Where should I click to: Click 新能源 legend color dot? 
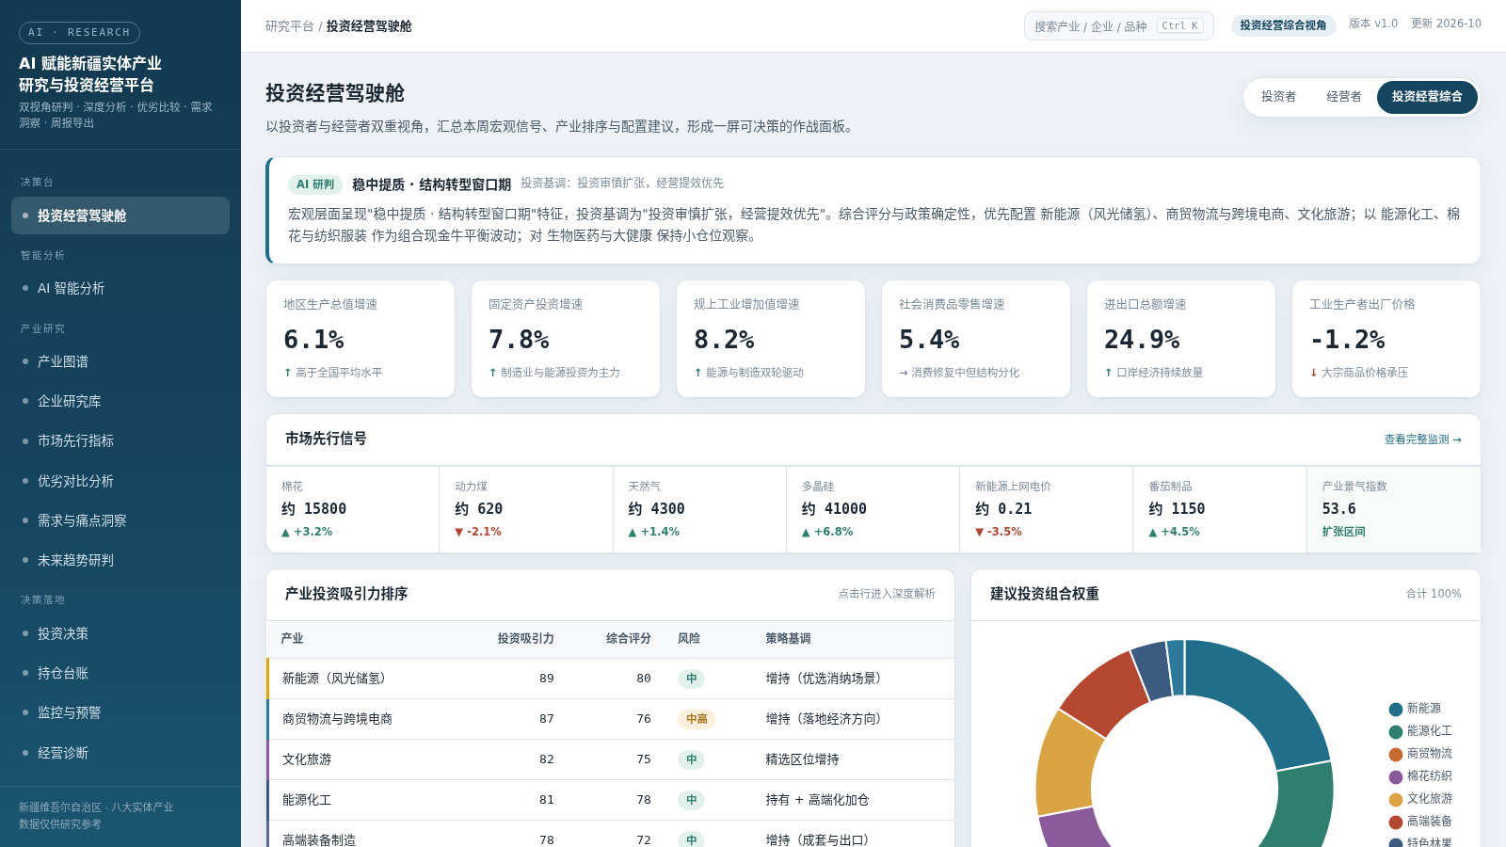point(1396,710)
